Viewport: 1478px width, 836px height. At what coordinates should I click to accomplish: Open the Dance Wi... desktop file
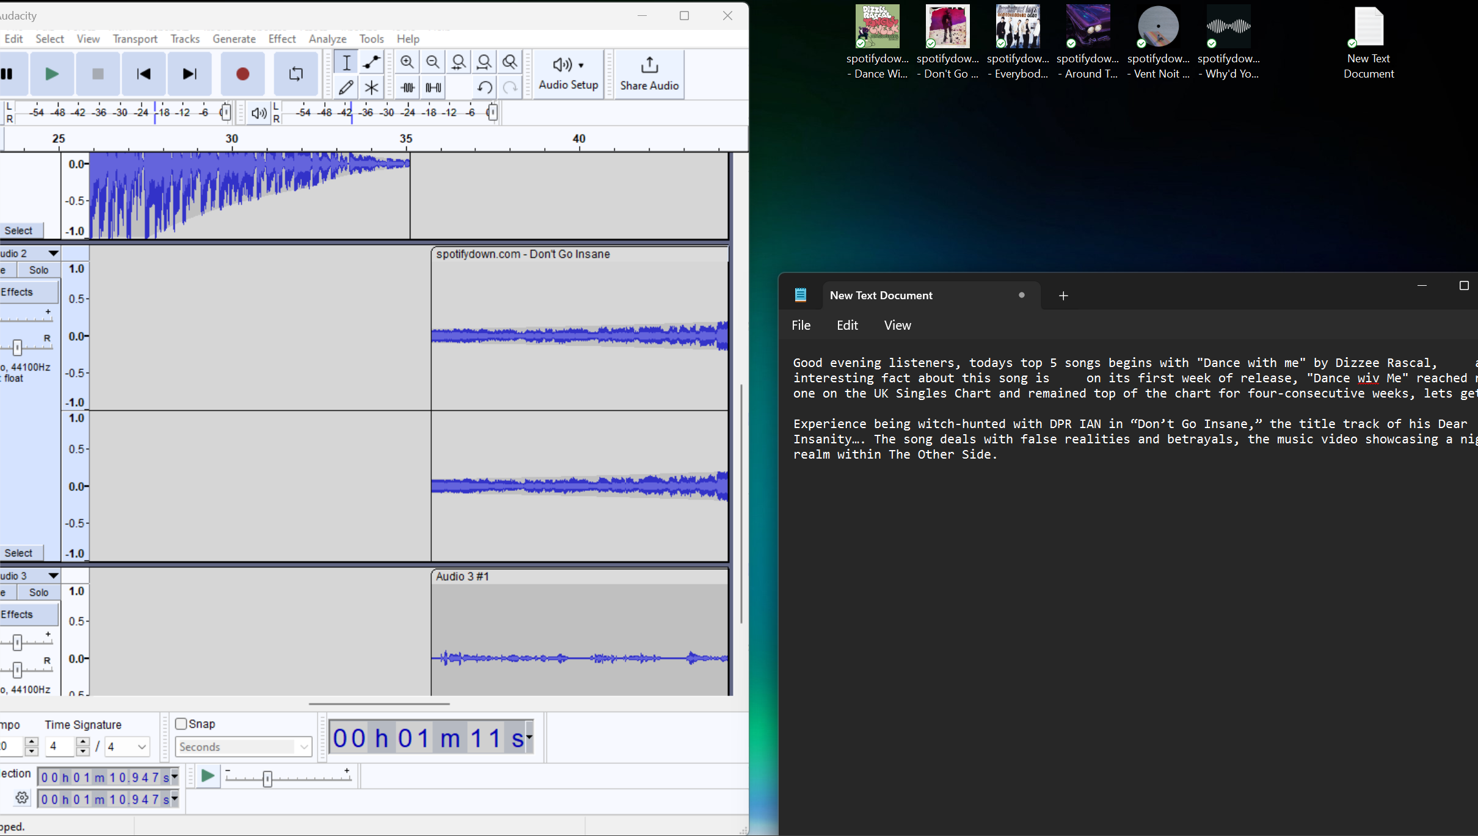pos(877,43)
